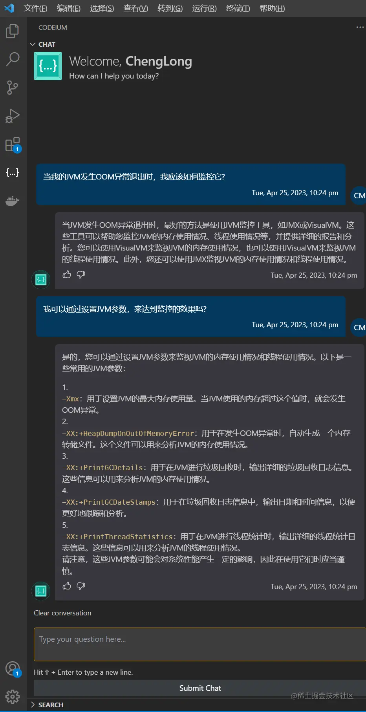Open the Codeium panel more actions menu

click(360, 27)
